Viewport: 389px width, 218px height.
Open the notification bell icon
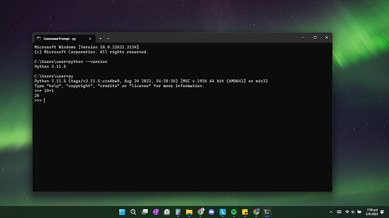[382, 212]
